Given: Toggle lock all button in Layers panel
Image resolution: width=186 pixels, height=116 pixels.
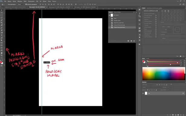Looking at the screenshot, I should coord(156,90).
